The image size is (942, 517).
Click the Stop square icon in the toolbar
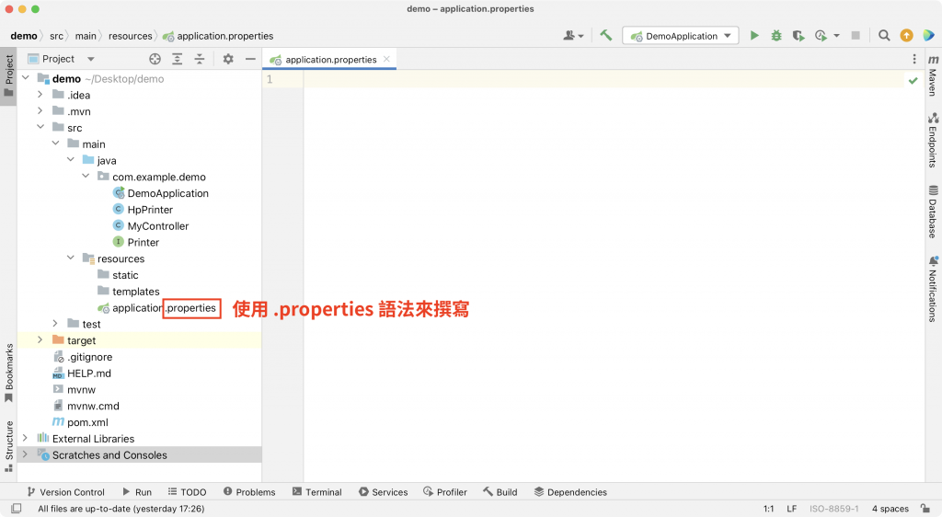point(856,36)
